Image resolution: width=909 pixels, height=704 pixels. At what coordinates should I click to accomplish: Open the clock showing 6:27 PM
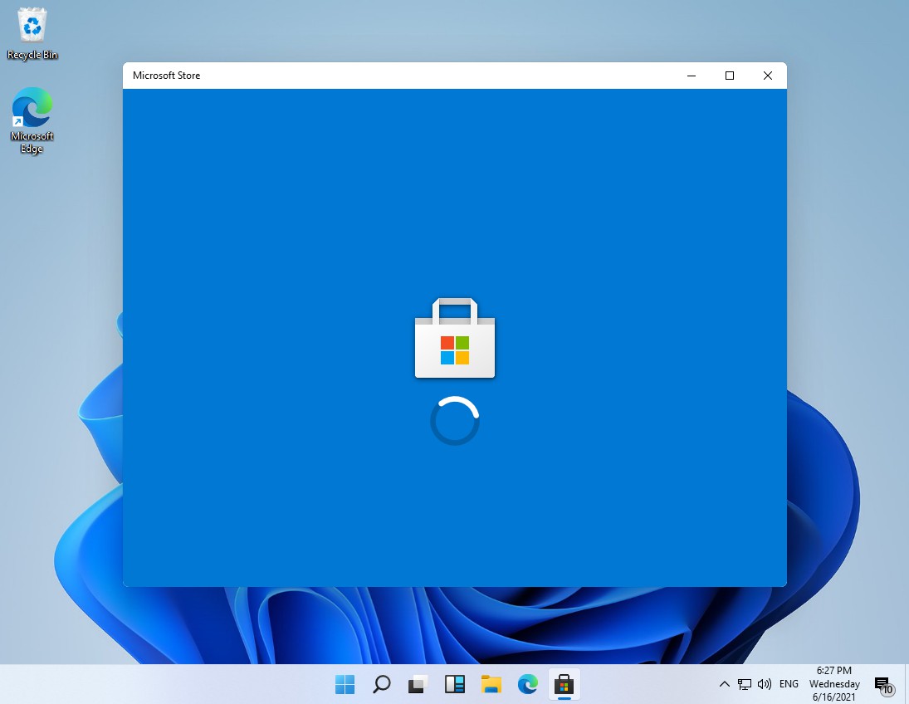coord(834,684)
